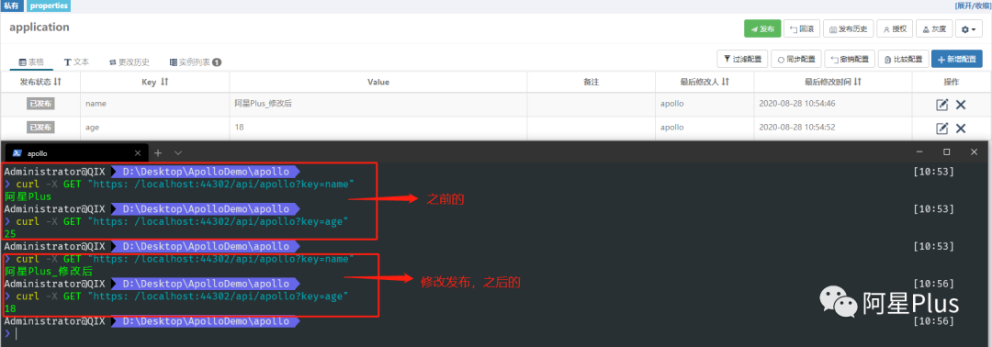
Task: Delete the name config row
Action: coord(961,105)
